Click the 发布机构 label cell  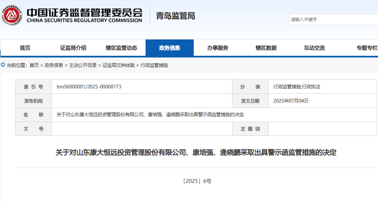click(34, 101)
